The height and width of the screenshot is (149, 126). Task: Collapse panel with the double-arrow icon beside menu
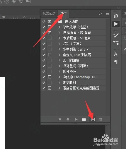pyautogui.click(x=100, y=14)
